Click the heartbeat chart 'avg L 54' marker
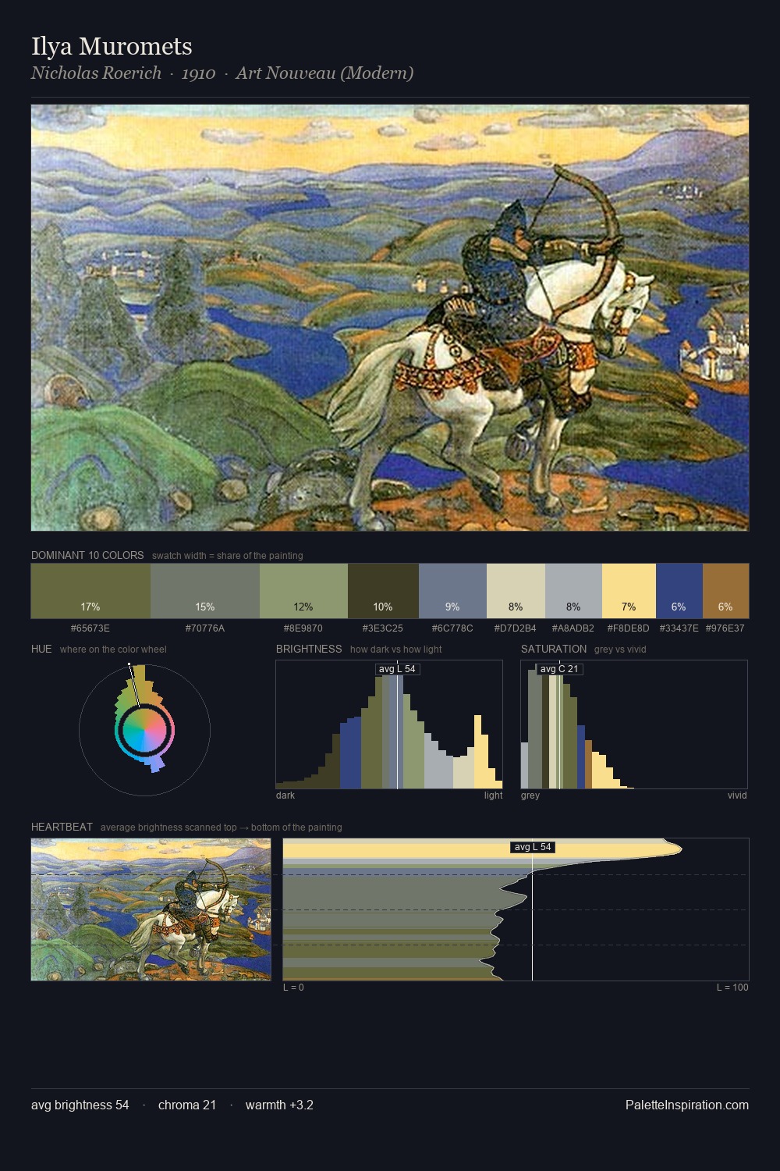This screenshot has height=1171, width=780. [533, 847]
